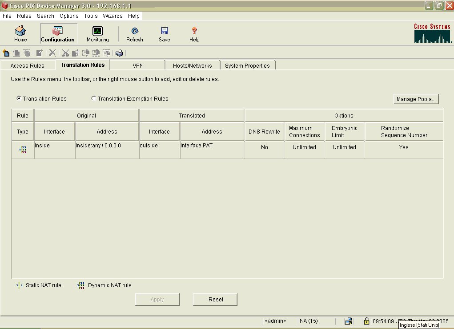
Task: Click the 'inside:any / 0.0.0.0' address cell
Action: click(107, 150)
